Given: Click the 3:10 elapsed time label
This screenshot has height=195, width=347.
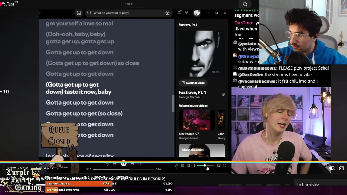Looking at the screenshot, I should [89, 169].
